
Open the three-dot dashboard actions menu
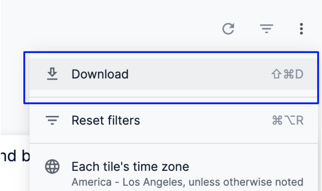(x=301, y=29)
